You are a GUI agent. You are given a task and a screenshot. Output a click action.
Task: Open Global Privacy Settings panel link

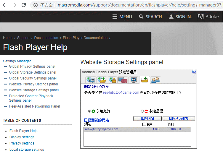[32, 66]
